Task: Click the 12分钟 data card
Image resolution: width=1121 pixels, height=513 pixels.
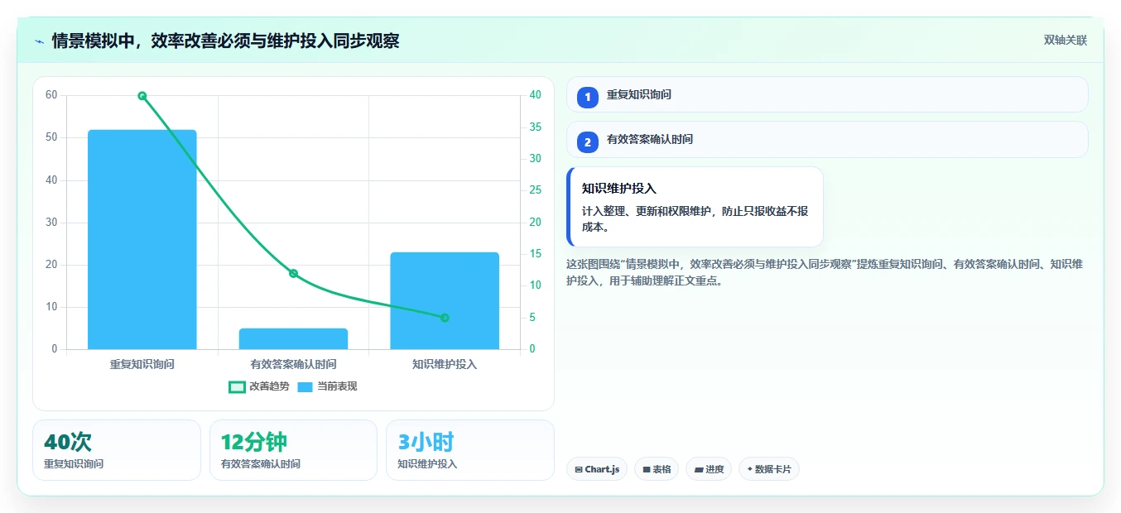Action: [293, 450]
